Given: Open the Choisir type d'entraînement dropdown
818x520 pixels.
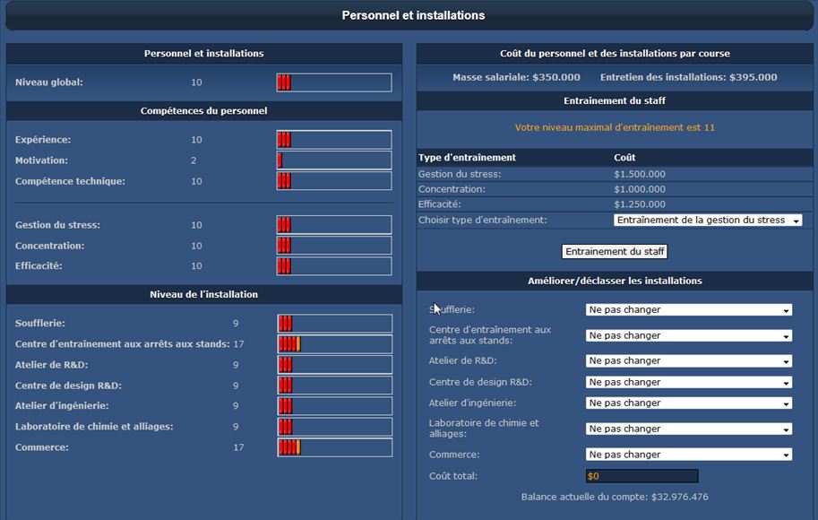Looking at the screenshot, I should point(708,221).
